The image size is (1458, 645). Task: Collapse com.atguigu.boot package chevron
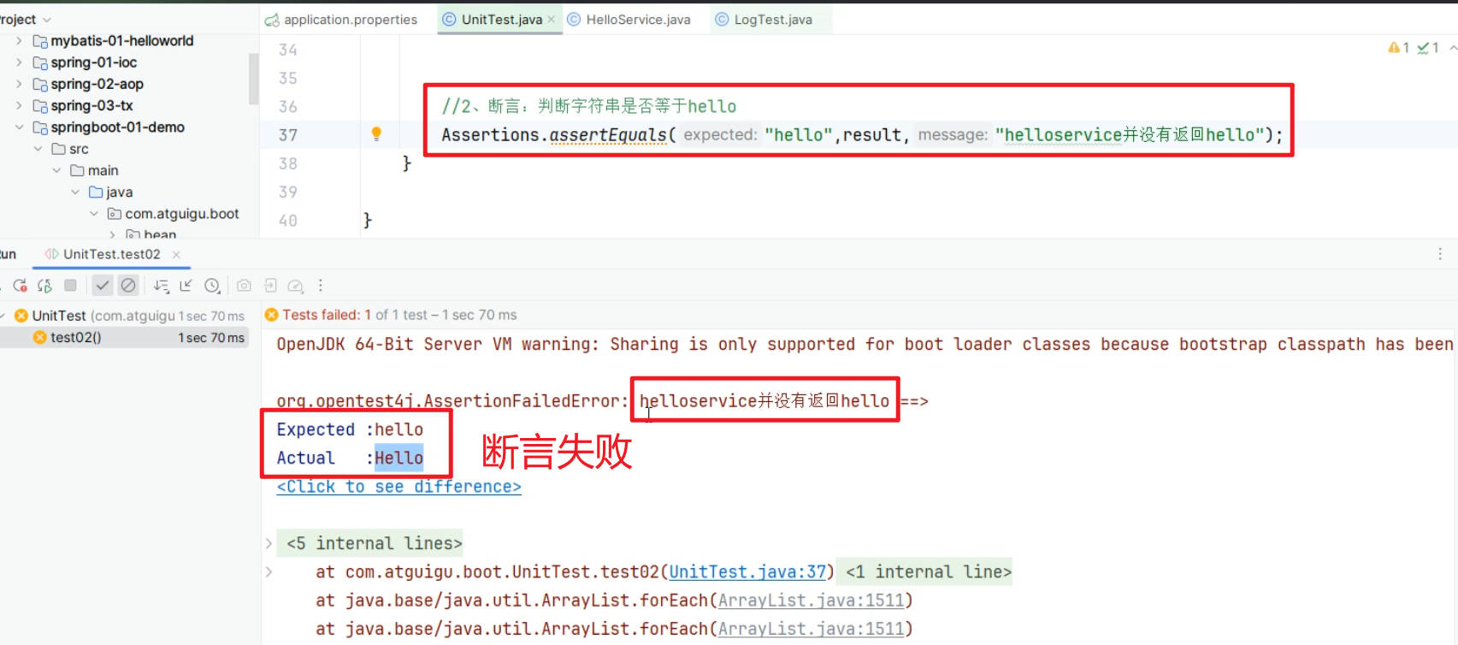(x=94, y=214)
